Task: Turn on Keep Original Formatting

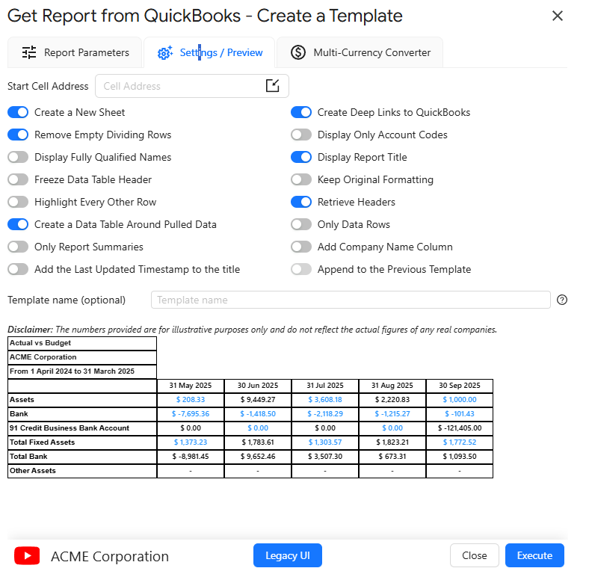Action: (301, 179)
